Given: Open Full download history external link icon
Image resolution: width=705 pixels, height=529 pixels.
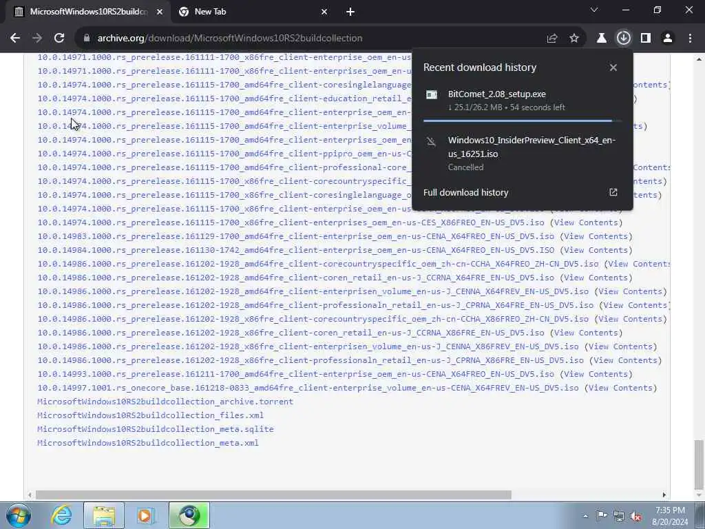Looking at the screenshot, I should [x=613, y=193].
